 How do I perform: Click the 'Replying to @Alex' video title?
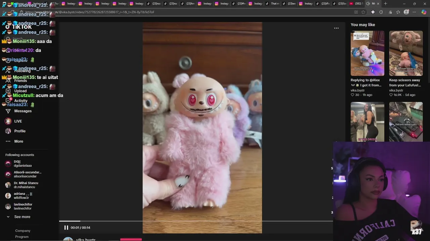tap(366, 83)
